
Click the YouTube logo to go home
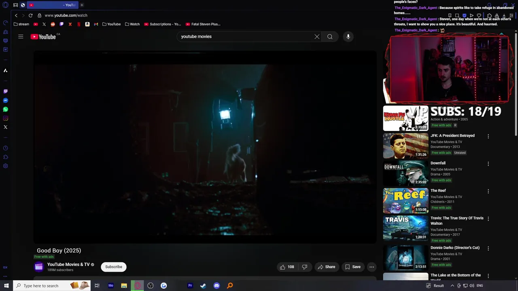(x=43, y=37)
